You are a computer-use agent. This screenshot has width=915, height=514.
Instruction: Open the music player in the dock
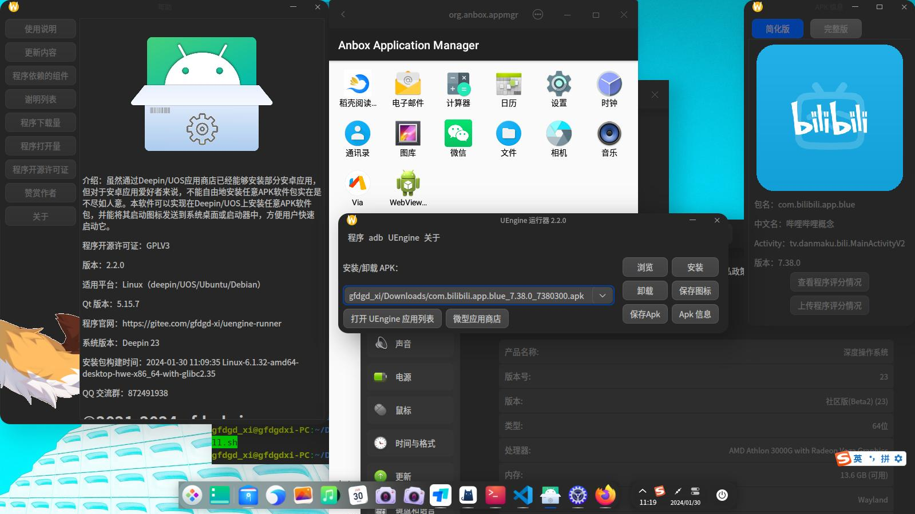(x=330, y=495)
